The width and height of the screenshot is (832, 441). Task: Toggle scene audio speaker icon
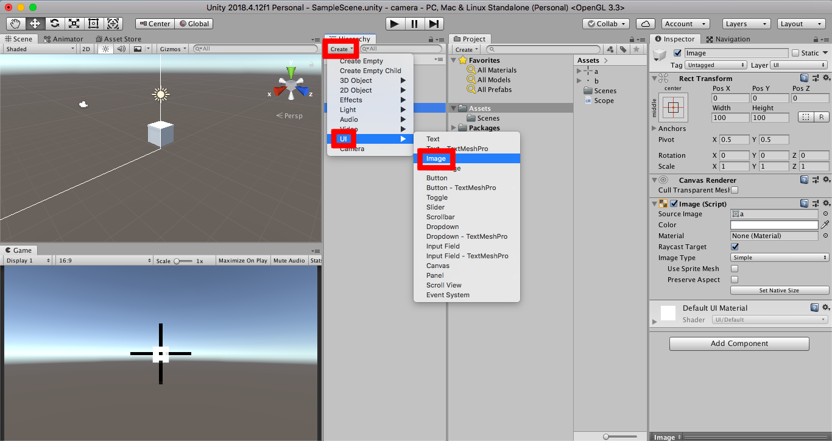(121, 49)
